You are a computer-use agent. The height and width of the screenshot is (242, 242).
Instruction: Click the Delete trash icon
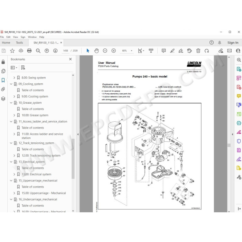pyautogui.click(x=198, y=50)
